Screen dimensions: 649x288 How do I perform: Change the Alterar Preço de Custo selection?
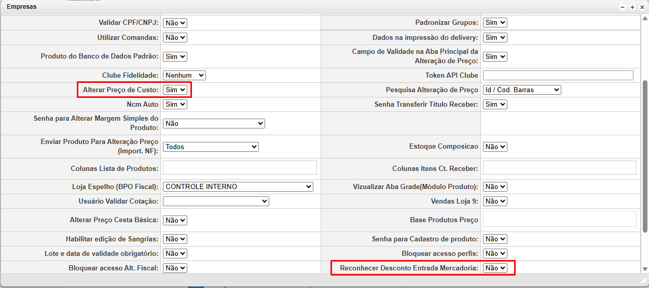[x=175, y=90]
